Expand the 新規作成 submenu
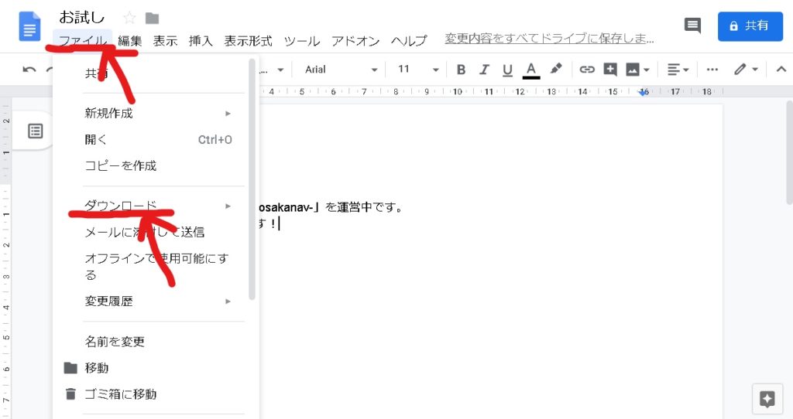This screenshot has width=793, height=419. pos(156,113)
